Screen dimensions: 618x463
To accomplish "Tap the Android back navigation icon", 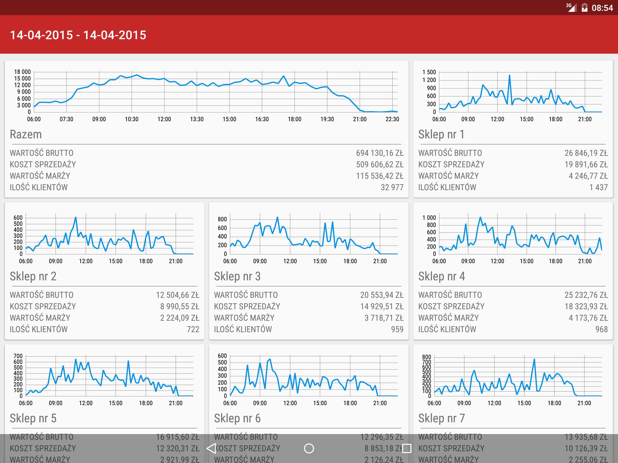I will 211,449.
